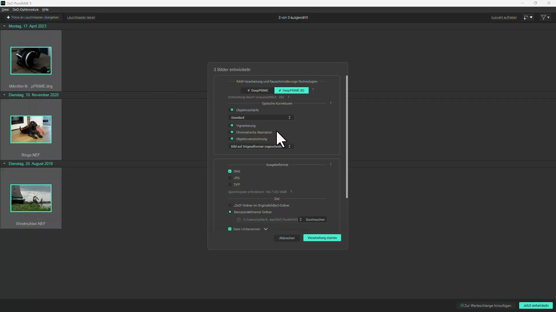Toggle the Vignettierung switch

click(231, 125)
